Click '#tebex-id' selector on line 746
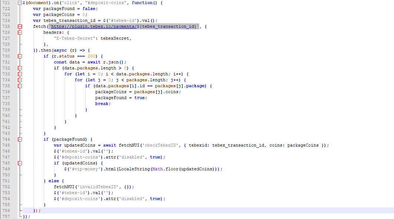The height and width of the screenshot is (219, 394). click(x=72, y=151)
